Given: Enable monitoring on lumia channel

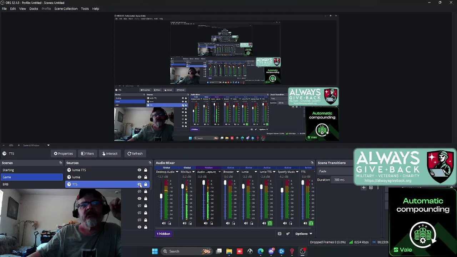Looking at the screenshot, I should pyautogui.click(x=252, y=223).
